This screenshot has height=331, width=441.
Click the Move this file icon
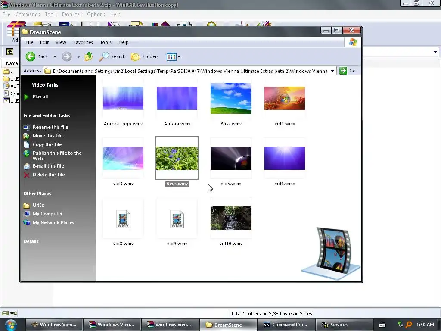[x=26, y=136]
